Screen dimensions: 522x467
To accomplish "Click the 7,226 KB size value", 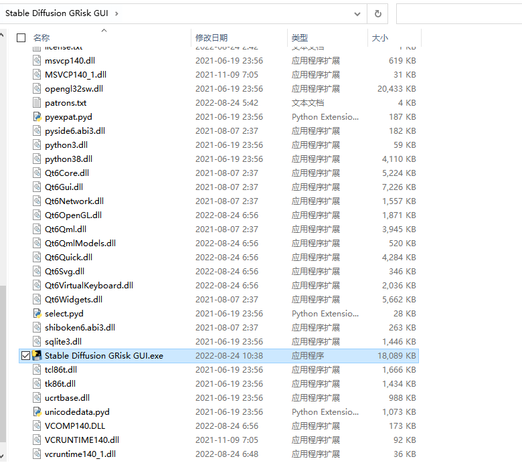I will coord(399,187).
